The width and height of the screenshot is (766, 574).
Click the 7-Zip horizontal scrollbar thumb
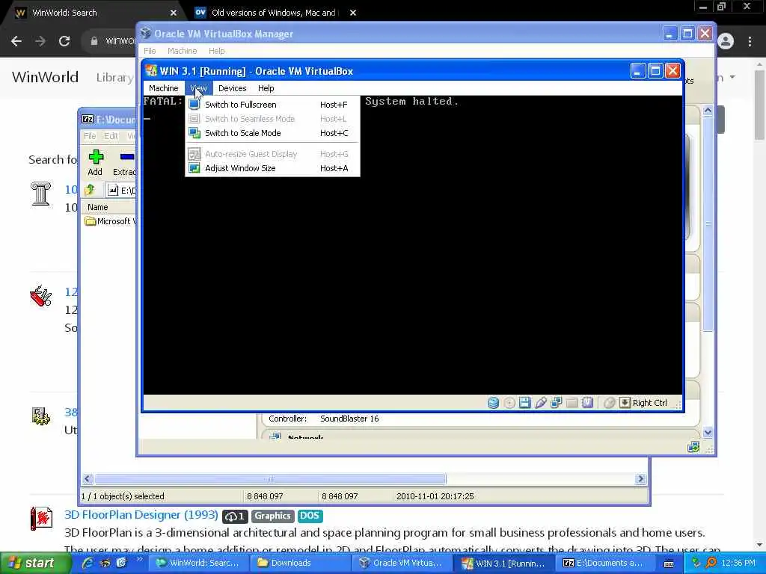(x=270, y=479)
